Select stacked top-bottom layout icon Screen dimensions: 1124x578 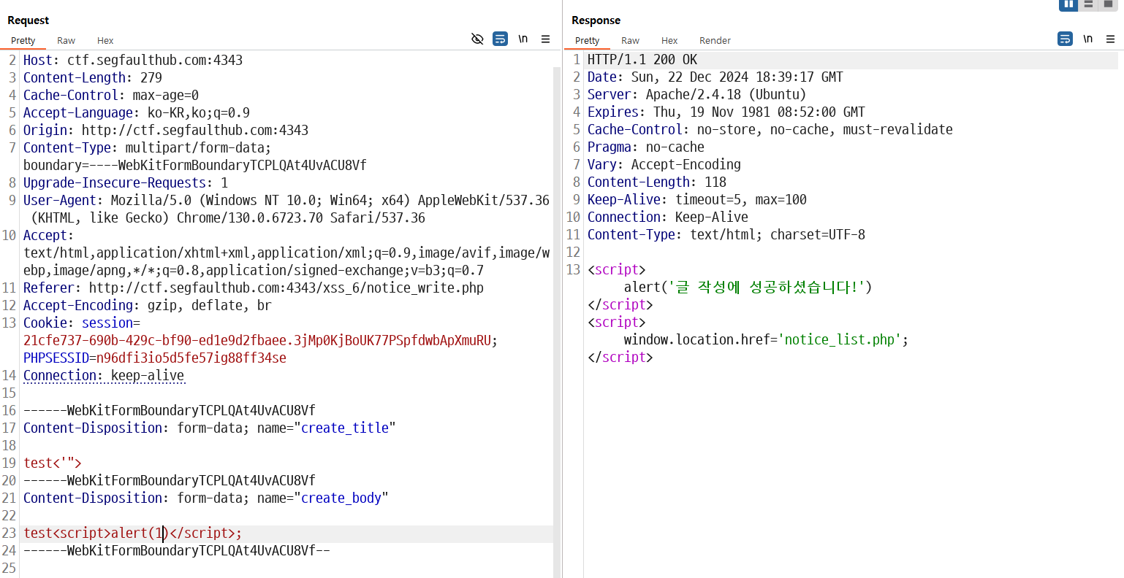pos(1089,4)
